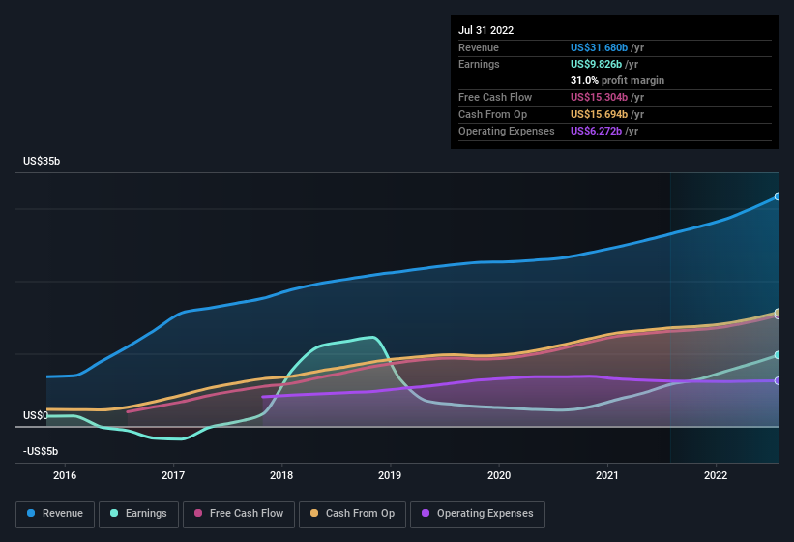
Task: Click the Cash From Op label in tooltip
Action: coord(492,114)
